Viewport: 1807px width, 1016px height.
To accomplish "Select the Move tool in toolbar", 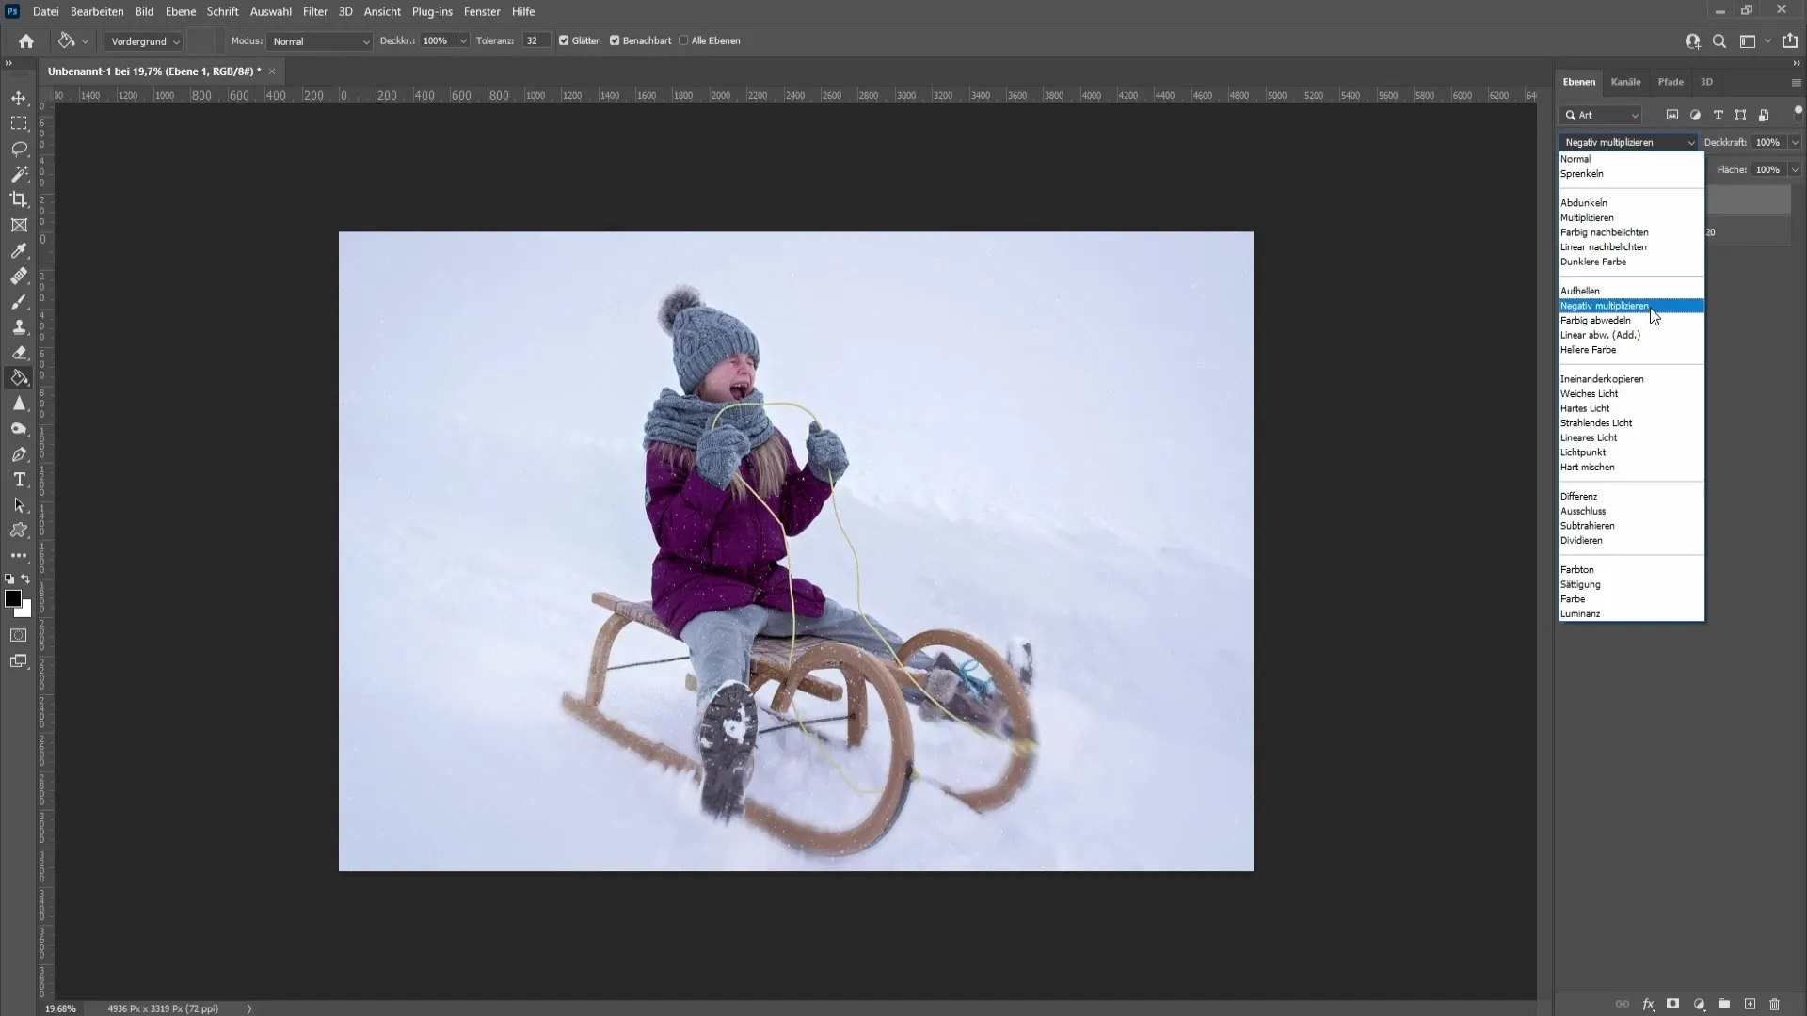I will tap(19, 97).
